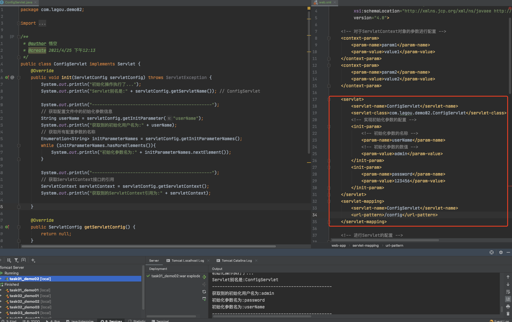Viewport: 512px width, 322px height.
Task: Click the Deploy All icon beside deployment list
Action: point(204,277)
